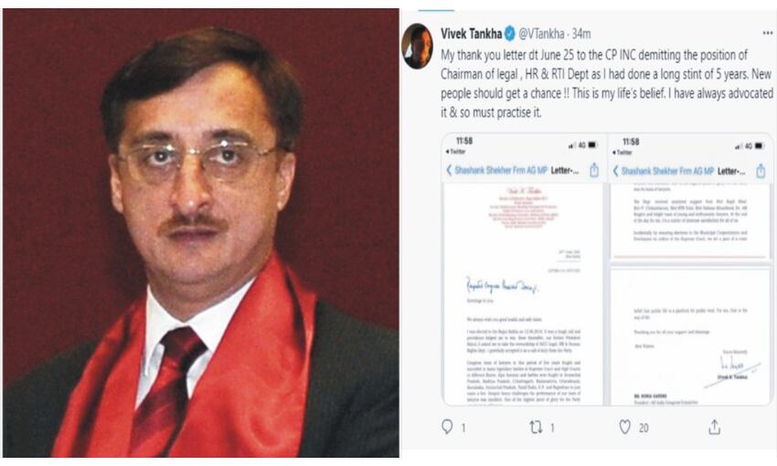The height and width of the screenshot is (466, 777).
Task: Tap share icon in left letter screenshot
Action: point(594,171)
